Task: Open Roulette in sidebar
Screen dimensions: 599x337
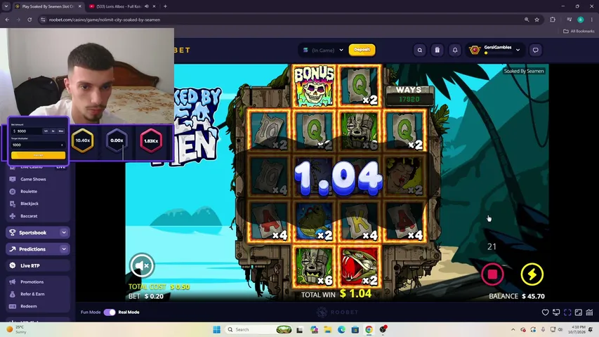Action: point(29,192)
